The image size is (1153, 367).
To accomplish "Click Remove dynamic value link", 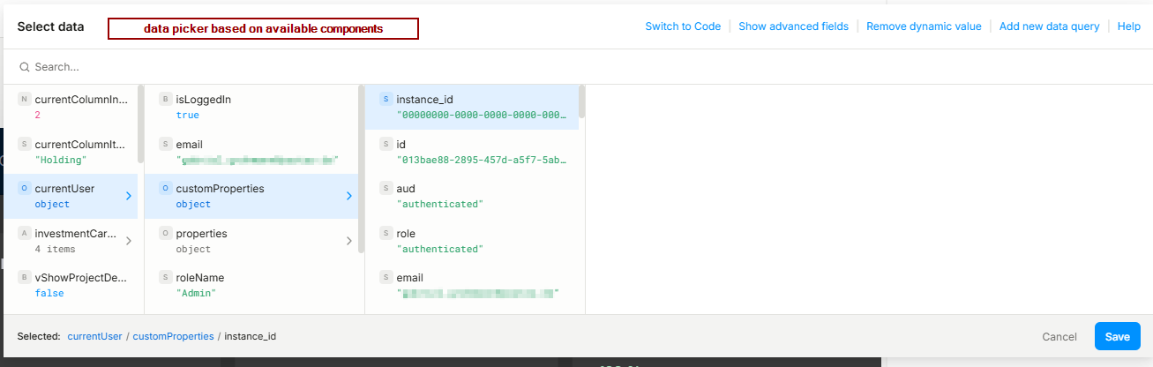I will click(x=924, y=26).
